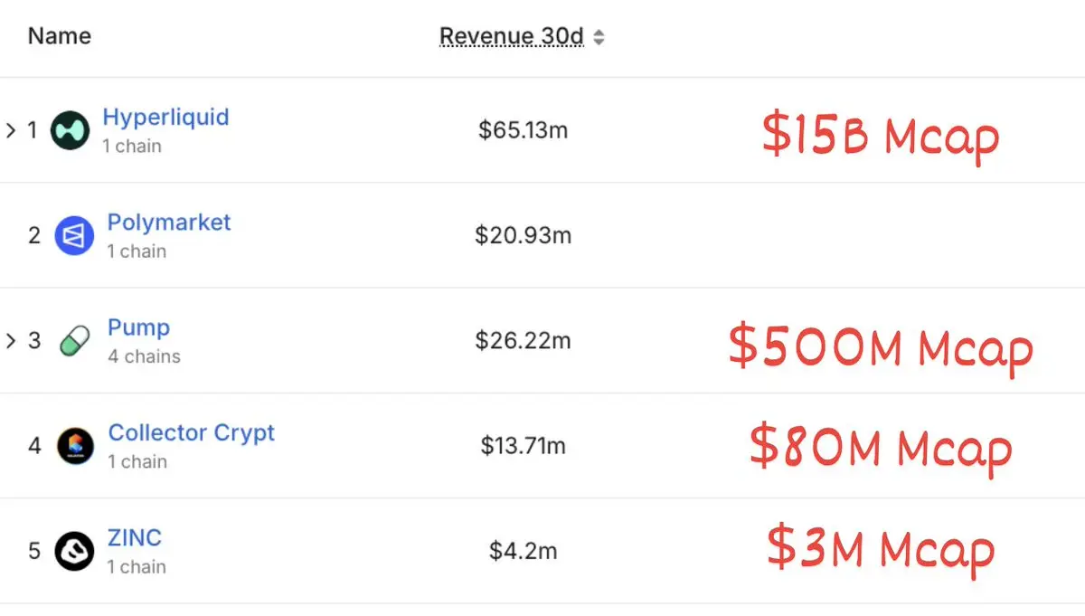This screenshot has width=1085, height=616.
Task: Expand the Hyperliquid row chevron
Action: (11, 130)
